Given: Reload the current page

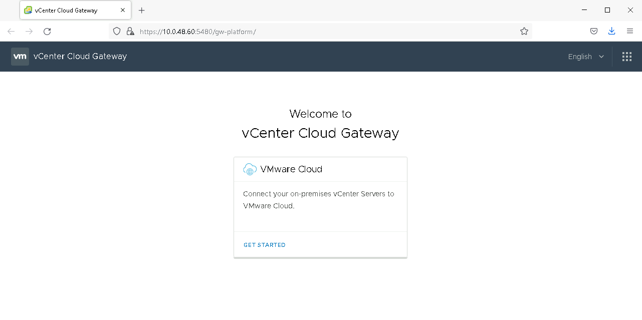Looking at the screenshot, I should tap(47, 32).
